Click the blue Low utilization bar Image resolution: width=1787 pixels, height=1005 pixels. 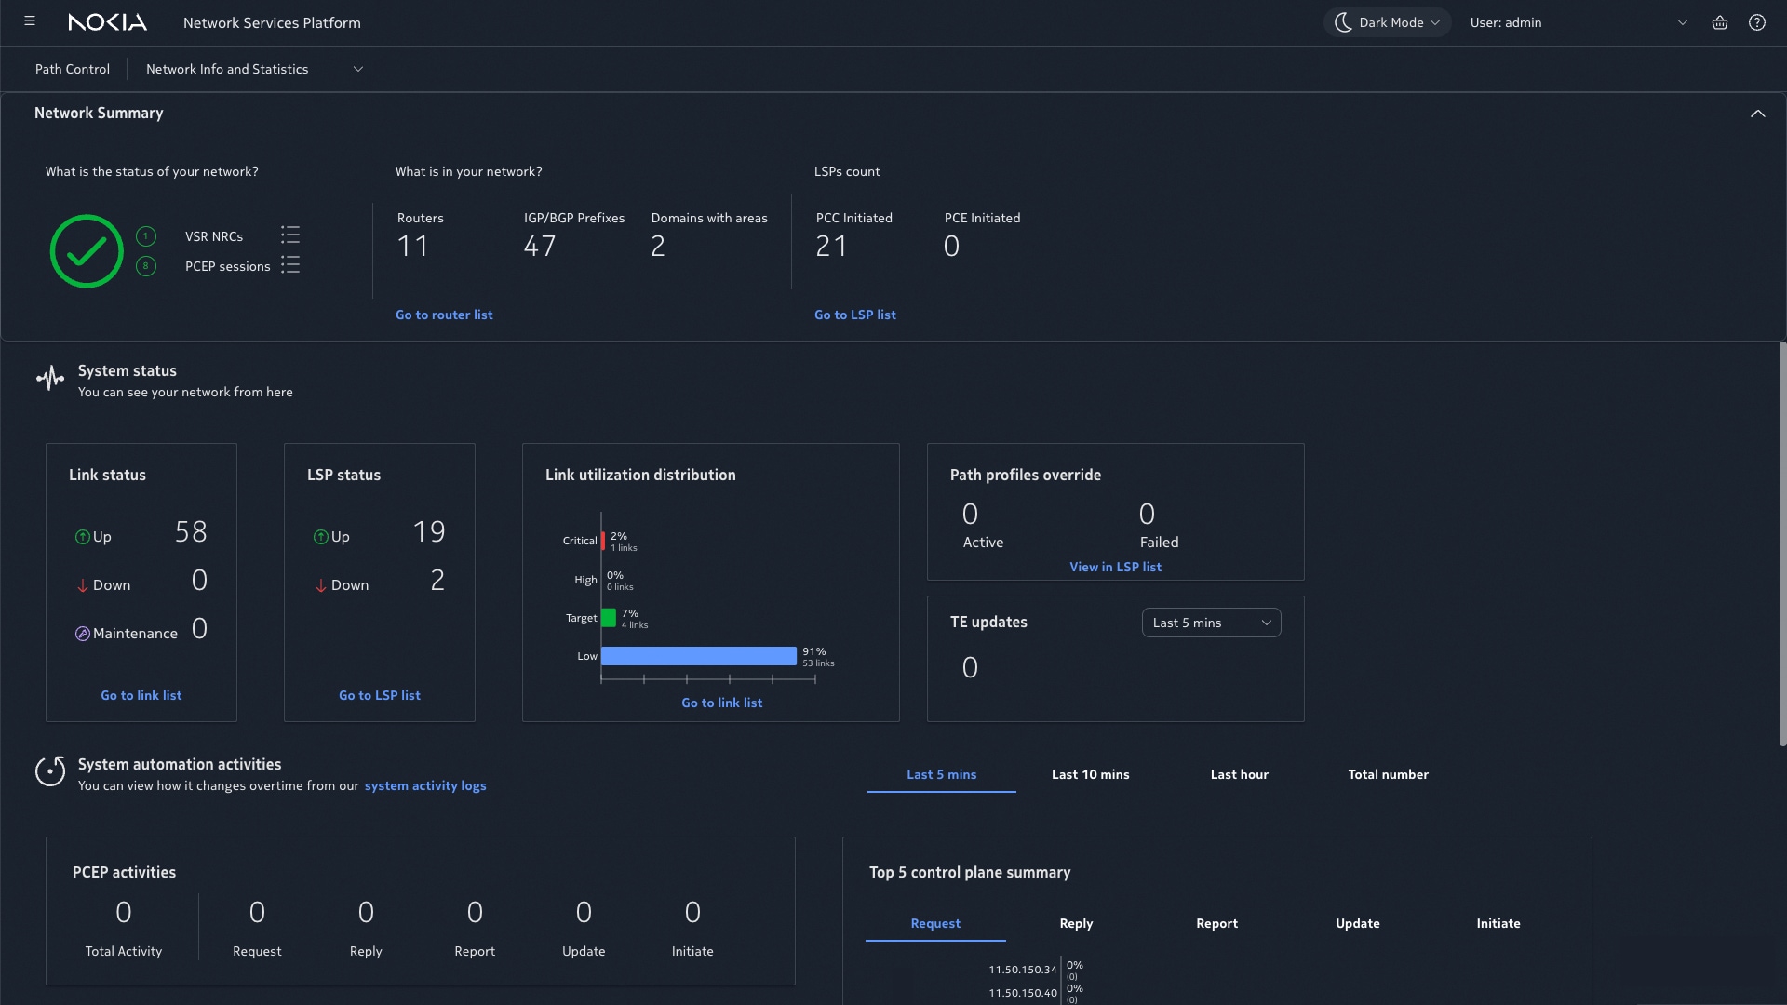click(x=698, y=656)
